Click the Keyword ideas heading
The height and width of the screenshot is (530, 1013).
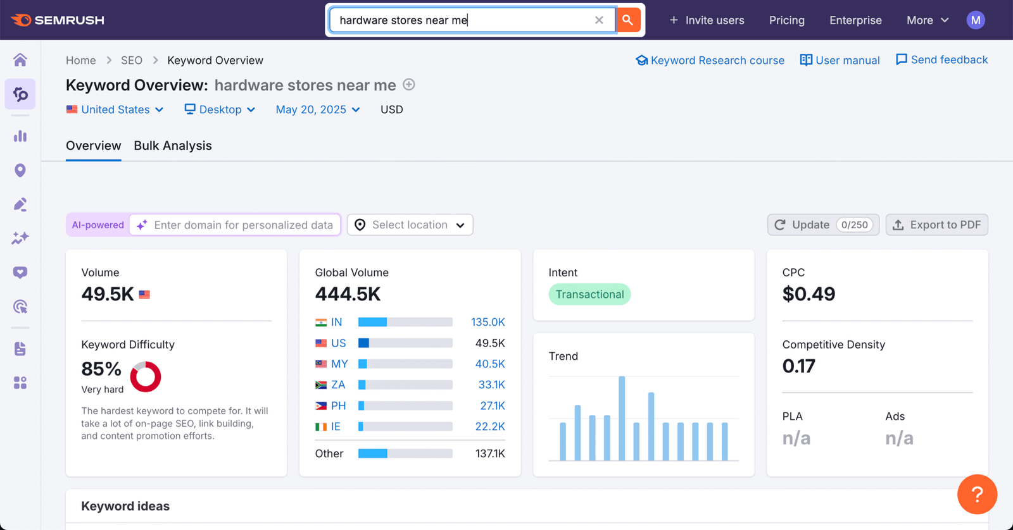pyautogui.click(x=125, y=506)
